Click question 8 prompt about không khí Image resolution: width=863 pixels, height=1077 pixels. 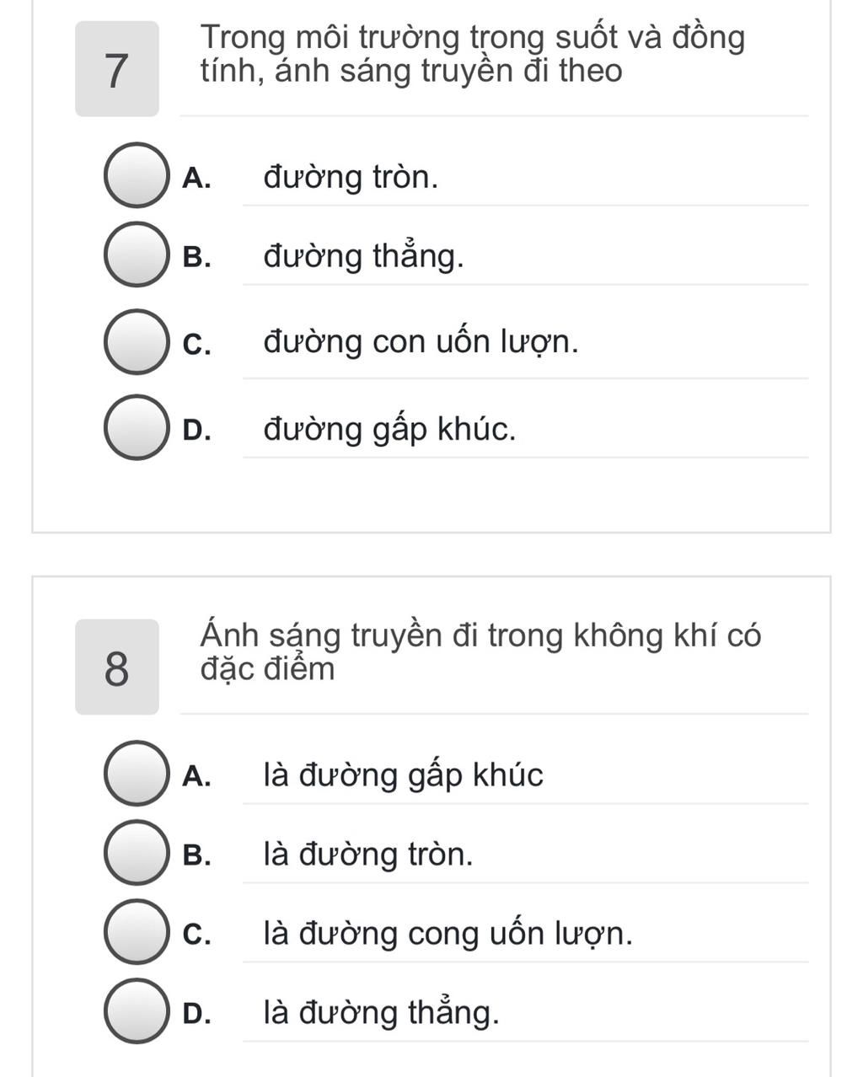point(480,651)
